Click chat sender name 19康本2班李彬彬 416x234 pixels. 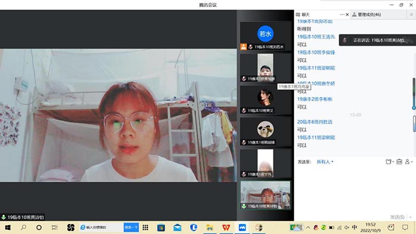coord(314,99)
